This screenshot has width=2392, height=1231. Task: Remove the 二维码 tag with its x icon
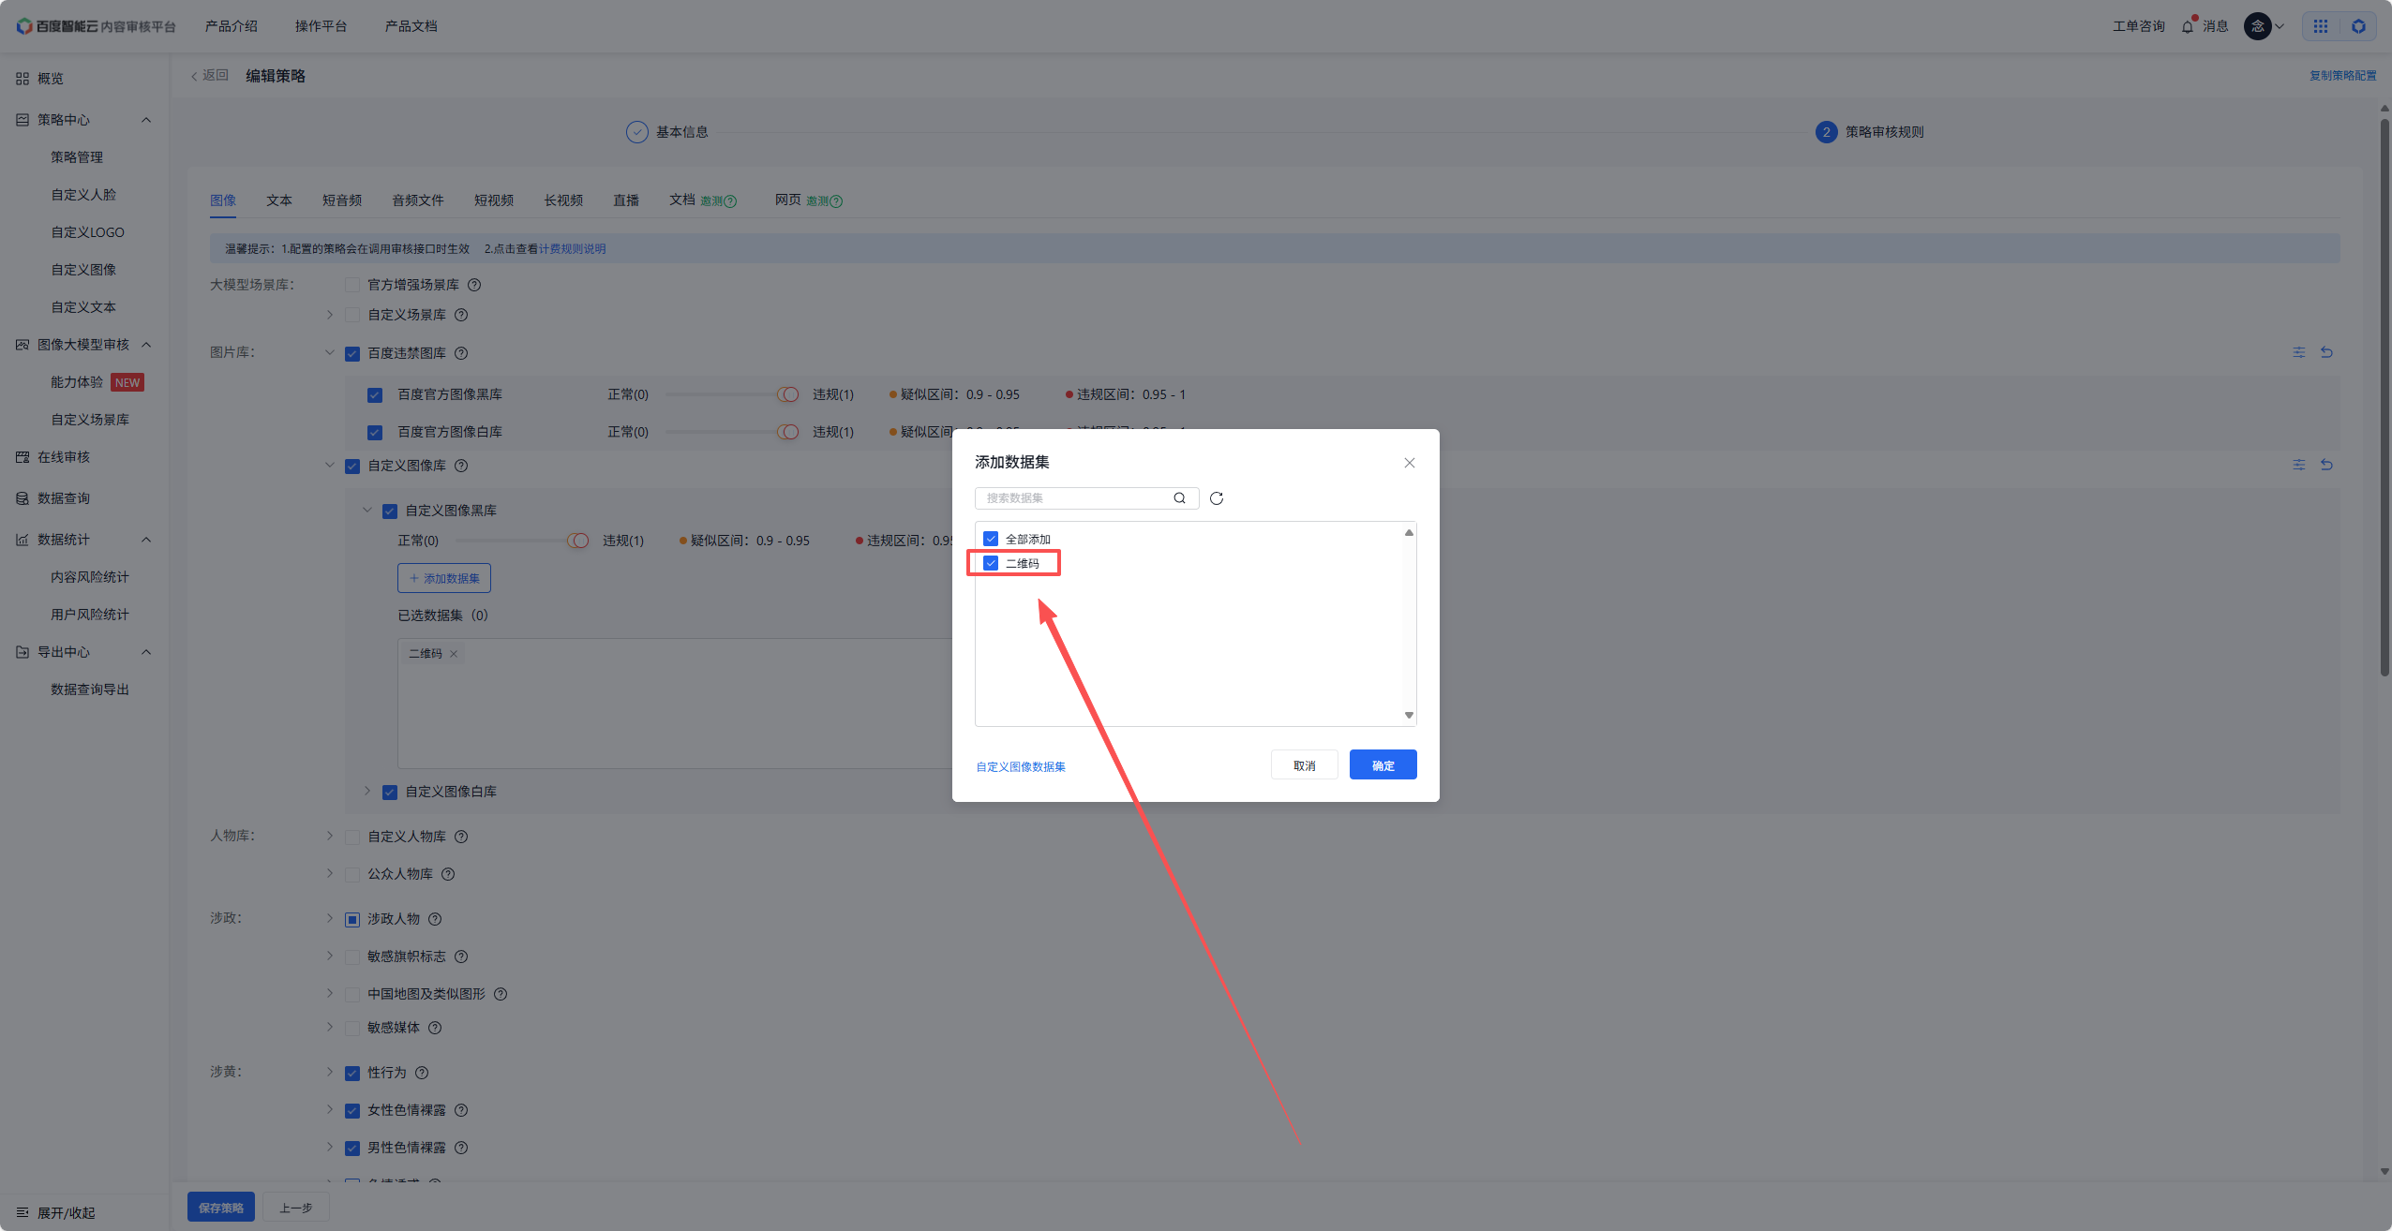pyautogui.click(x=454, y=654)
